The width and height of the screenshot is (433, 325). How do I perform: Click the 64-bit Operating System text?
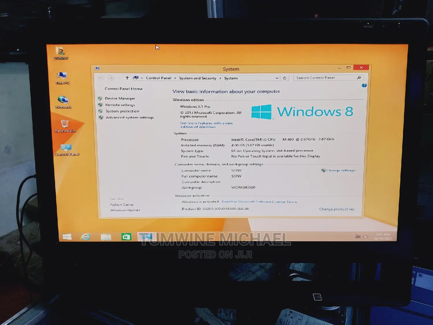point(272,151)
